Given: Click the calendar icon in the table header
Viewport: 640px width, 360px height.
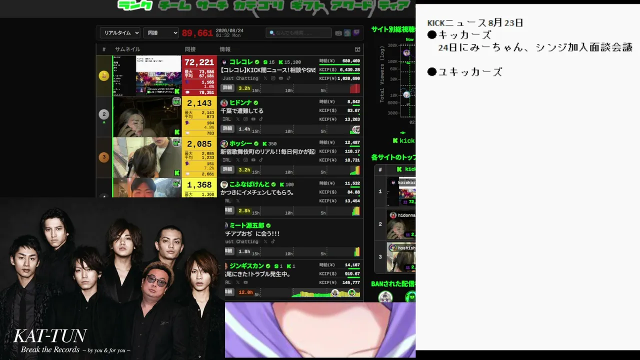Looking at the screenshot, I should (357, 49).
